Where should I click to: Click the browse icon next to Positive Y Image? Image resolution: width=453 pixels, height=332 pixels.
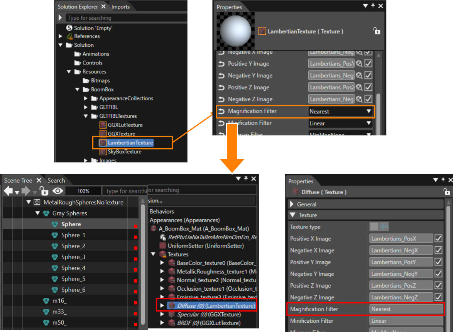pos(359,64)
